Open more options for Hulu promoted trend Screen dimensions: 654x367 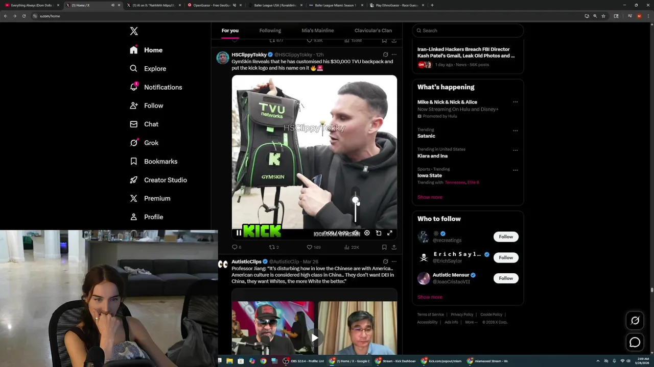pyautogui.click(x=515, y=102)
